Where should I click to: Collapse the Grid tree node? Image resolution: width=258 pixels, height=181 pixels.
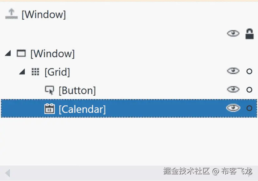(22, 72)
